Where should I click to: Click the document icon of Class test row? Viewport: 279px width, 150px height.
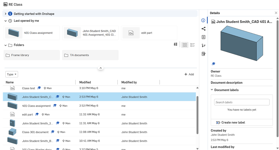coord(12,88)
